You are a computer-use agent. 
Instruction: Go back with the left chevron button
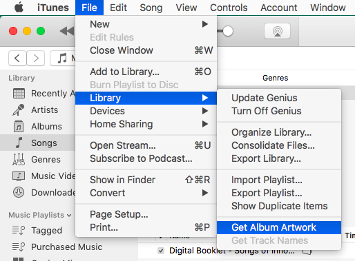(17, 59)
